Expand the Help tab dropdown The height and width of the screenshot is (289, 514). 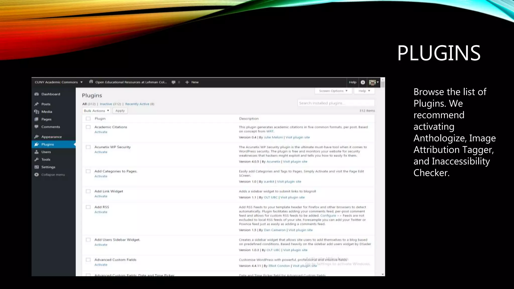(364, 91)
